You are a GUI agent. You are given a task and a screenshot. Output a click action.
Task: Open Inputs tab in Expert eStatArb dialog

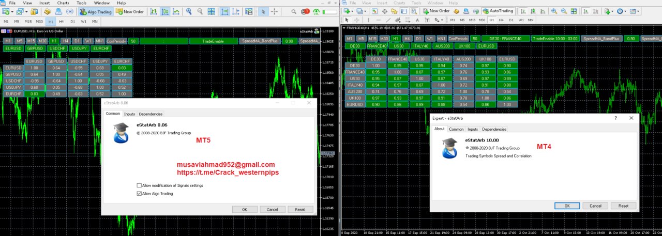(x=473, y=129)
